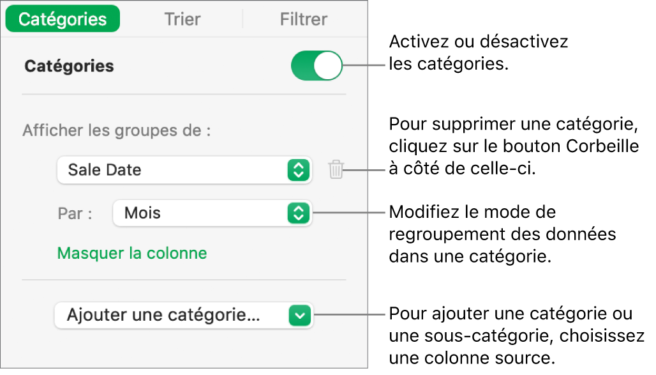Switch to the Catégories tab
656x375 pixels.
tap(63, 19)
